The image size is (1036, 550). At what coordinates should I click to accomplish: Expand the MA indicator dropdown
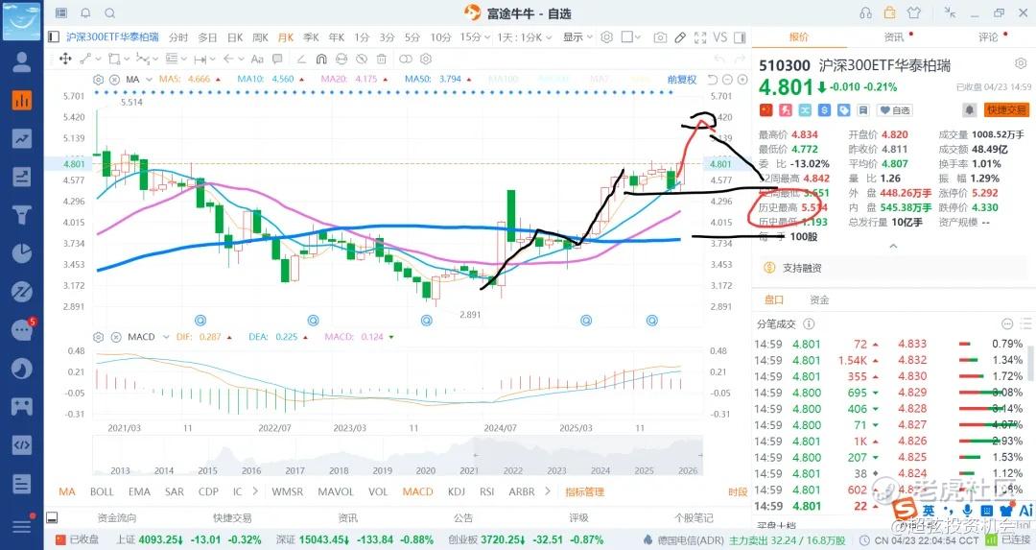point(150,80)
